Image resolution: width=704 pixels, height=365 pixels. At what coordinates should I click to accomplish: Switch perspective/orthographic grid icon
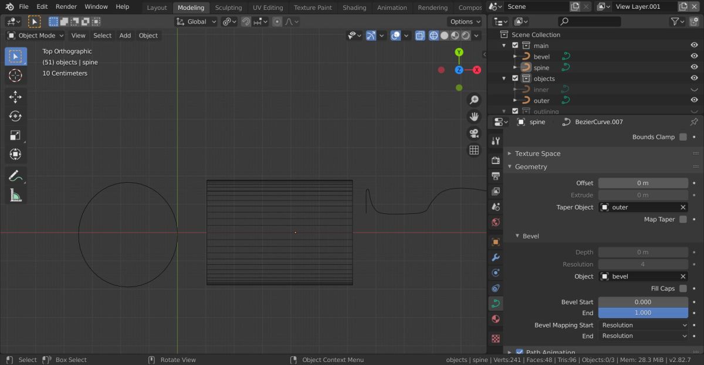click(474, 151)
